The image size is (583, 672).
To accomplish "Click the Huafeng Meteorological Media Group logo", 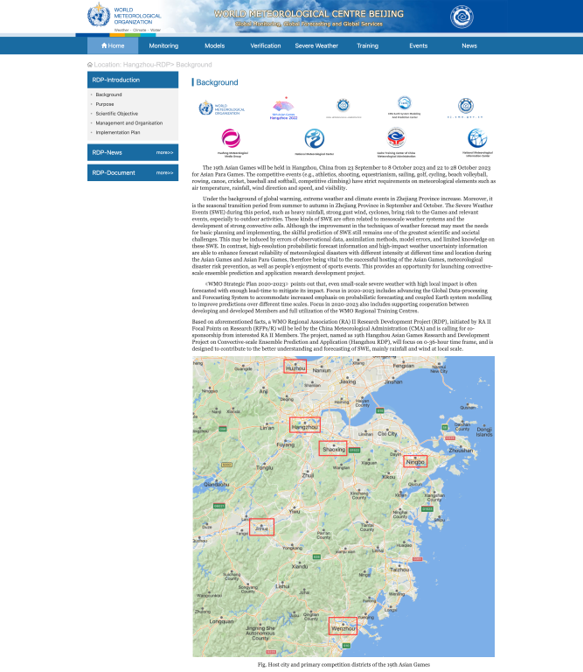I will [230, 141].
